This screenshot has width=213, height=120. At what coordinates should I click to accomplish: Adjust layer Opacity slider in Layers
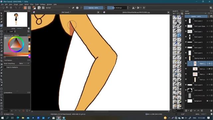click(196, 16)
